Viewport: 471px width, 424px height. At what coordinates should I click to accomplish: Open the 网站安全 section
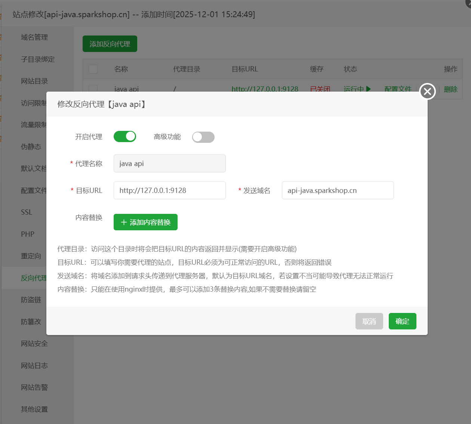(x=34, y=344)
